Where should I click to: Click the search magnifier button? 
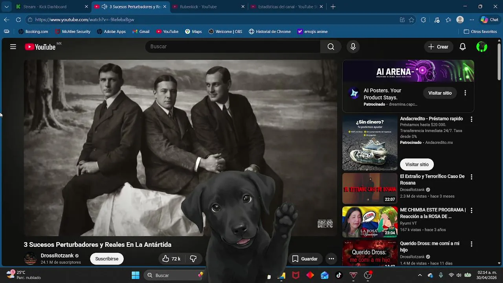point(331,47)
